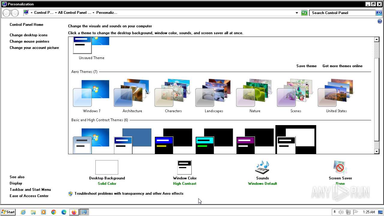Troubleshoot problems with transparency and Aero effects
This screenshot has width=384, height=216.
pyautogui.click(x=129, y=193)
